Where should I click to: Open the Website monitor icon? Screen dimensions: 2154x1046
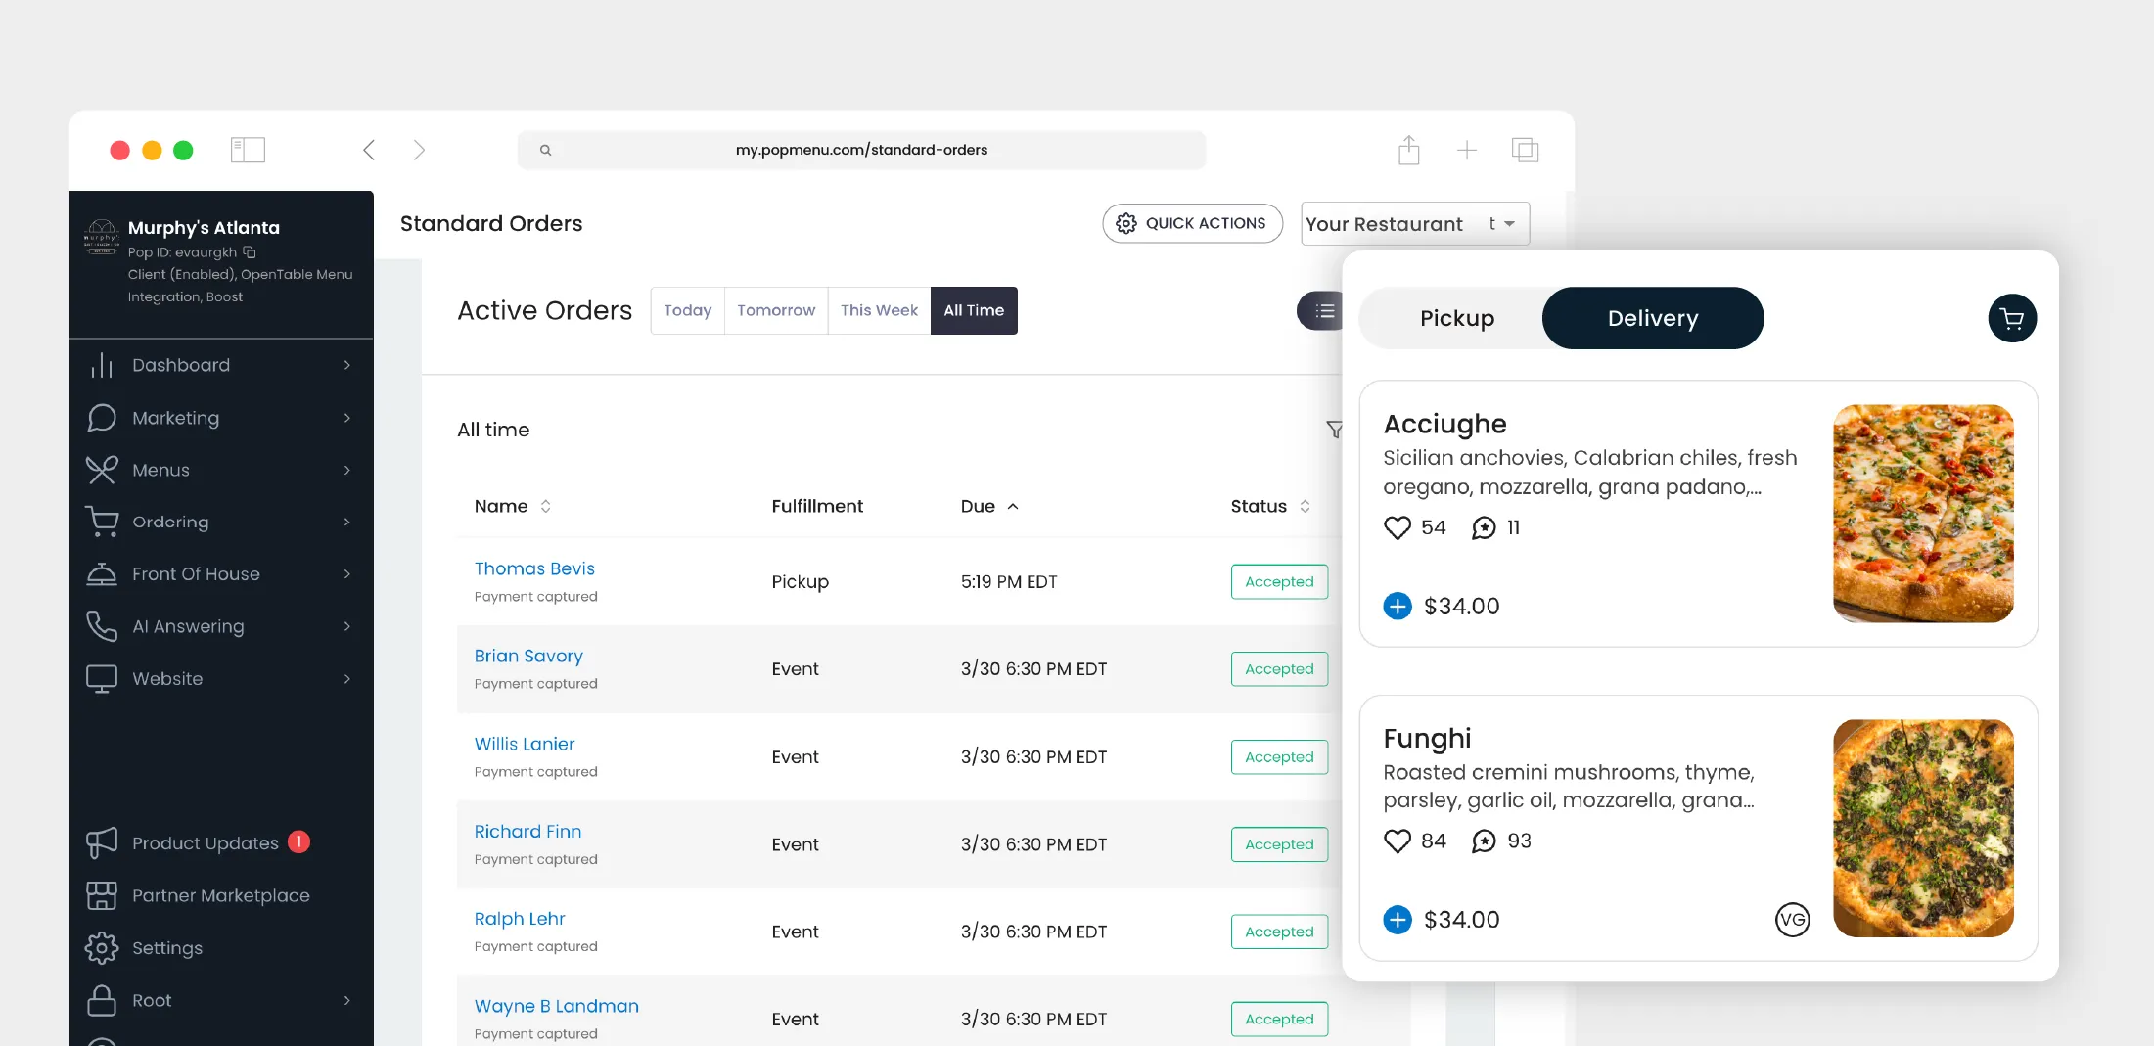[102, 678]
